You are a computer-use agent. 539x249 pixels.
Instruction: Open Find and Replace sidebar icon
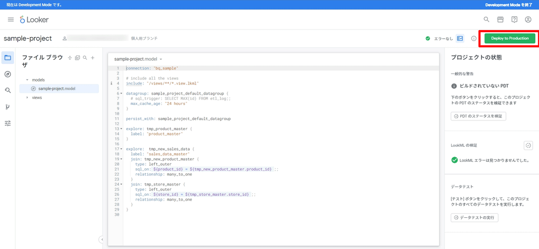(x=8, y=90)
